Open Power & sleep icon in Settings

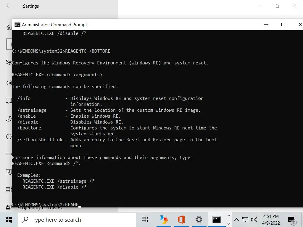9,136
